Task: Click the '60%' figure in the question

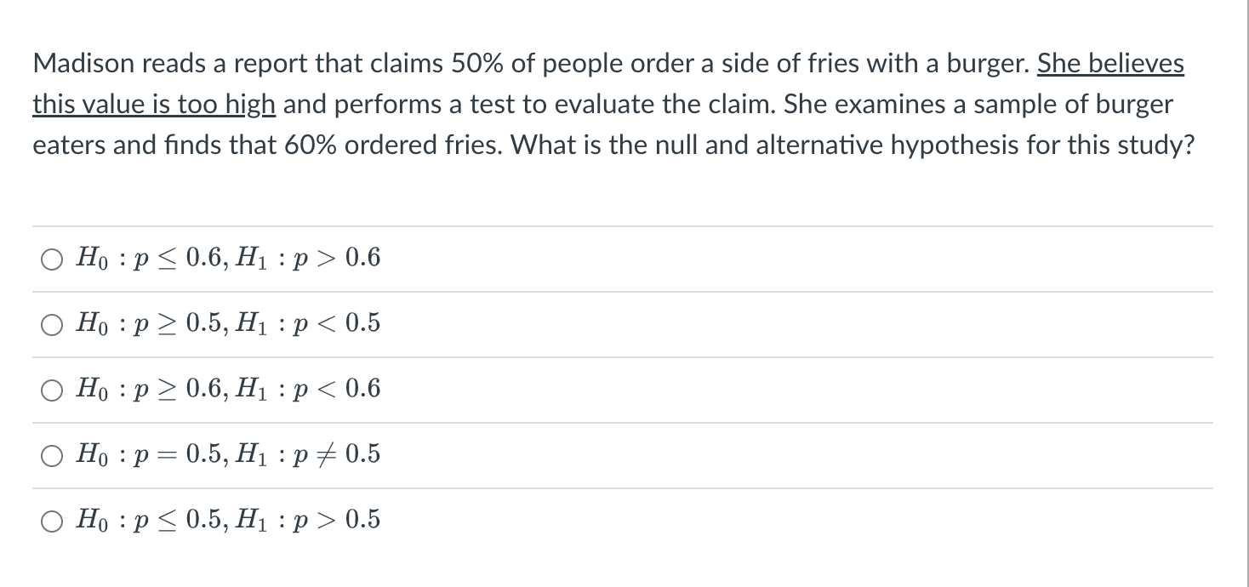Action: (x=313, y=145)
